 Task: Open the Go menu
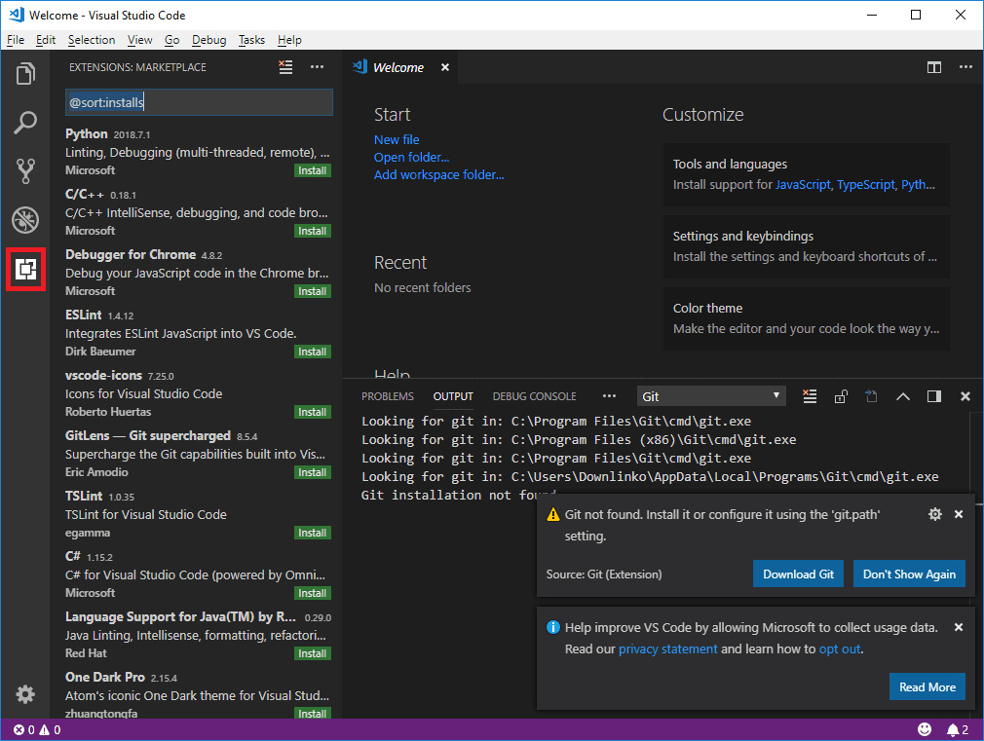pos(171,40)
